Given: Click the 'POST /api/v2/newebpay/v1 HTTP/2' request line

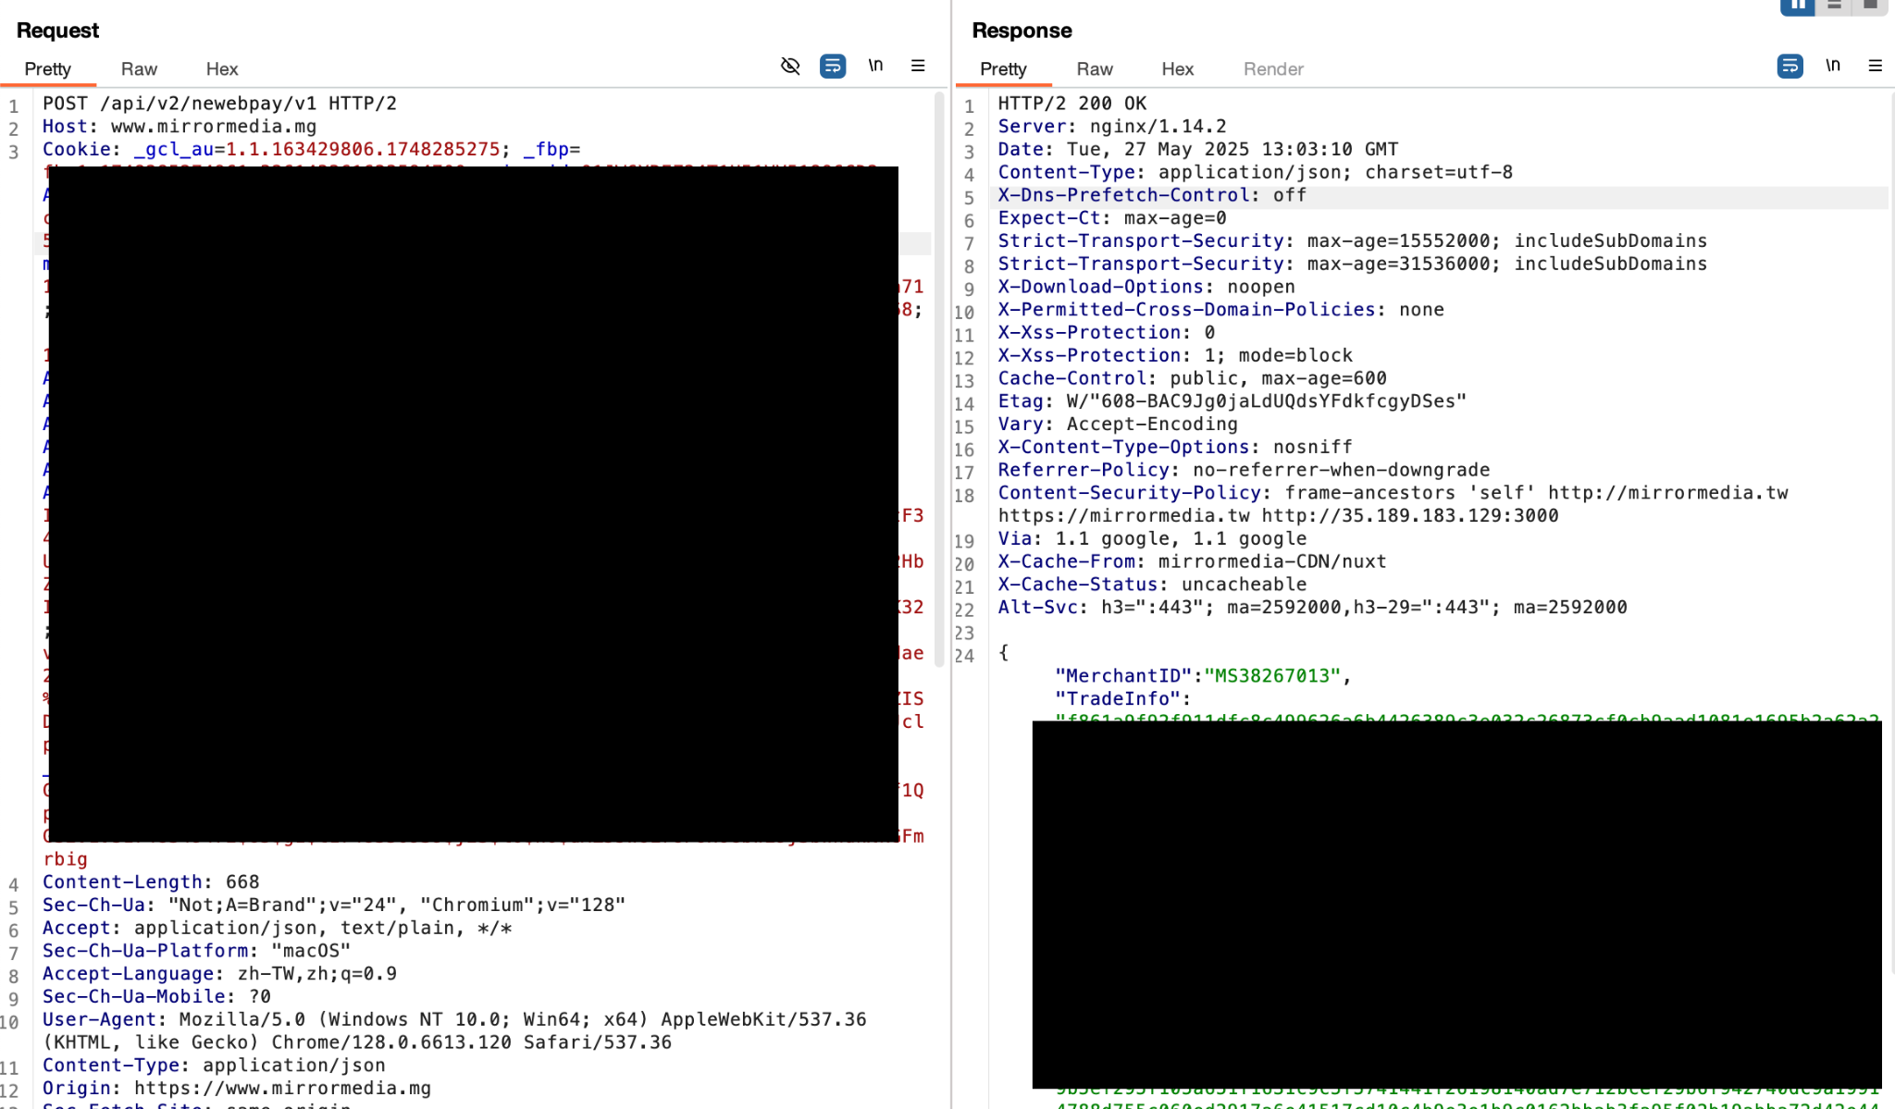Looking at the screenshot, I should tap(219, 104).
